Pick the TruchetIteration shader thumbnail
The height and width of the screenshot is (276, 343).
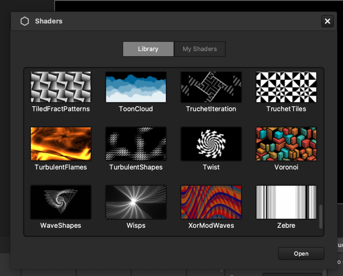(x=211, y=87)
